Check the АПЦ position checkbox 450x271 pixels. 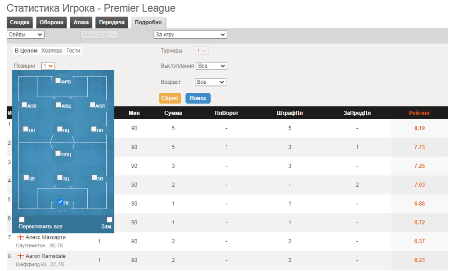point(58,104)
